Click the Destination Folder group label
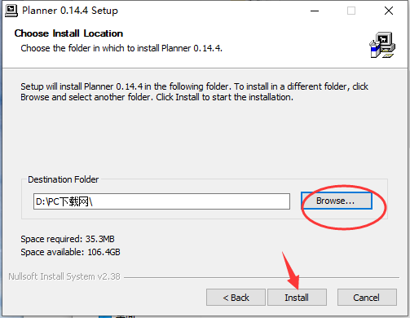Viewport: 410px width, 318px height. tap(63, 179)
